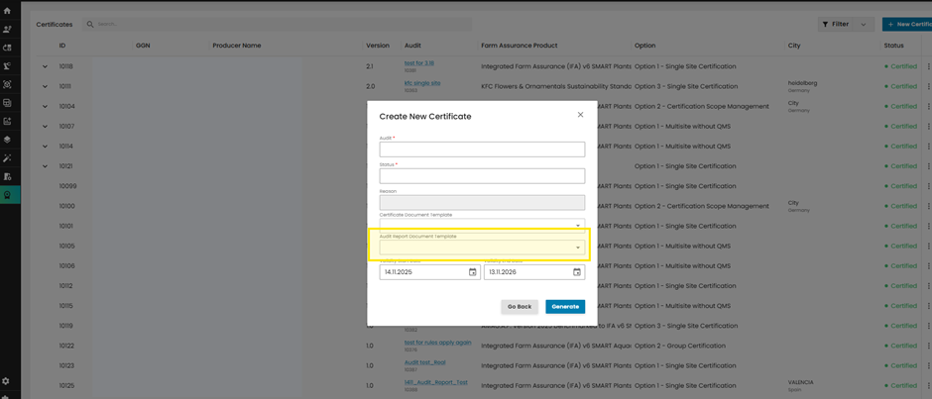
Task: Open the calendar picker for validity start date
Action: (x=472, y=272)
